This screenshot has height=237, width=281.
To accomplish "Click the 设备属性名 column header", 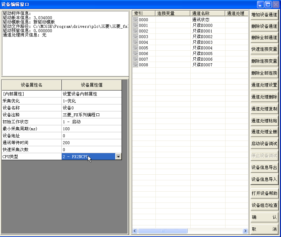I will click(x=32, y=85).
